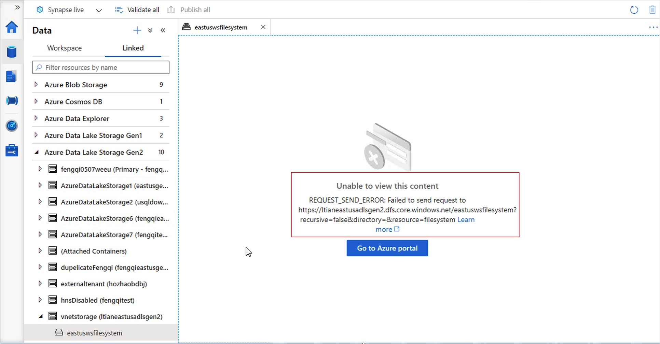Open the Monitor hub gauge icon

pyautogui.click(x=12, y=126)
